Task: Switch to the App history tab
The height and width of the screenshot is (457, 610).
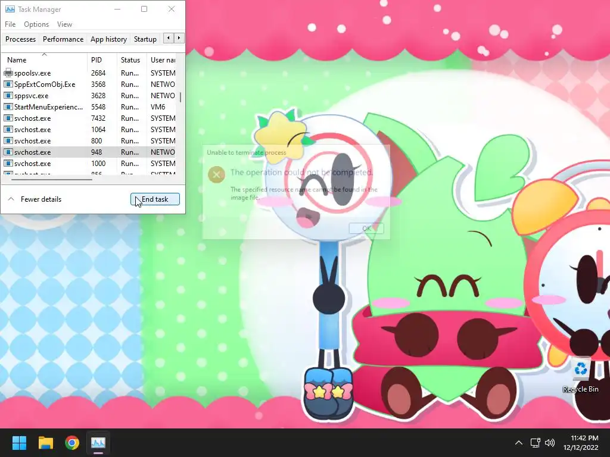Action: coord(108,39)
